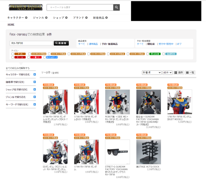The image size is (206, 181).
Task: Check the 2021年11月発送 checkbox
Action: (x=128, y=54)
